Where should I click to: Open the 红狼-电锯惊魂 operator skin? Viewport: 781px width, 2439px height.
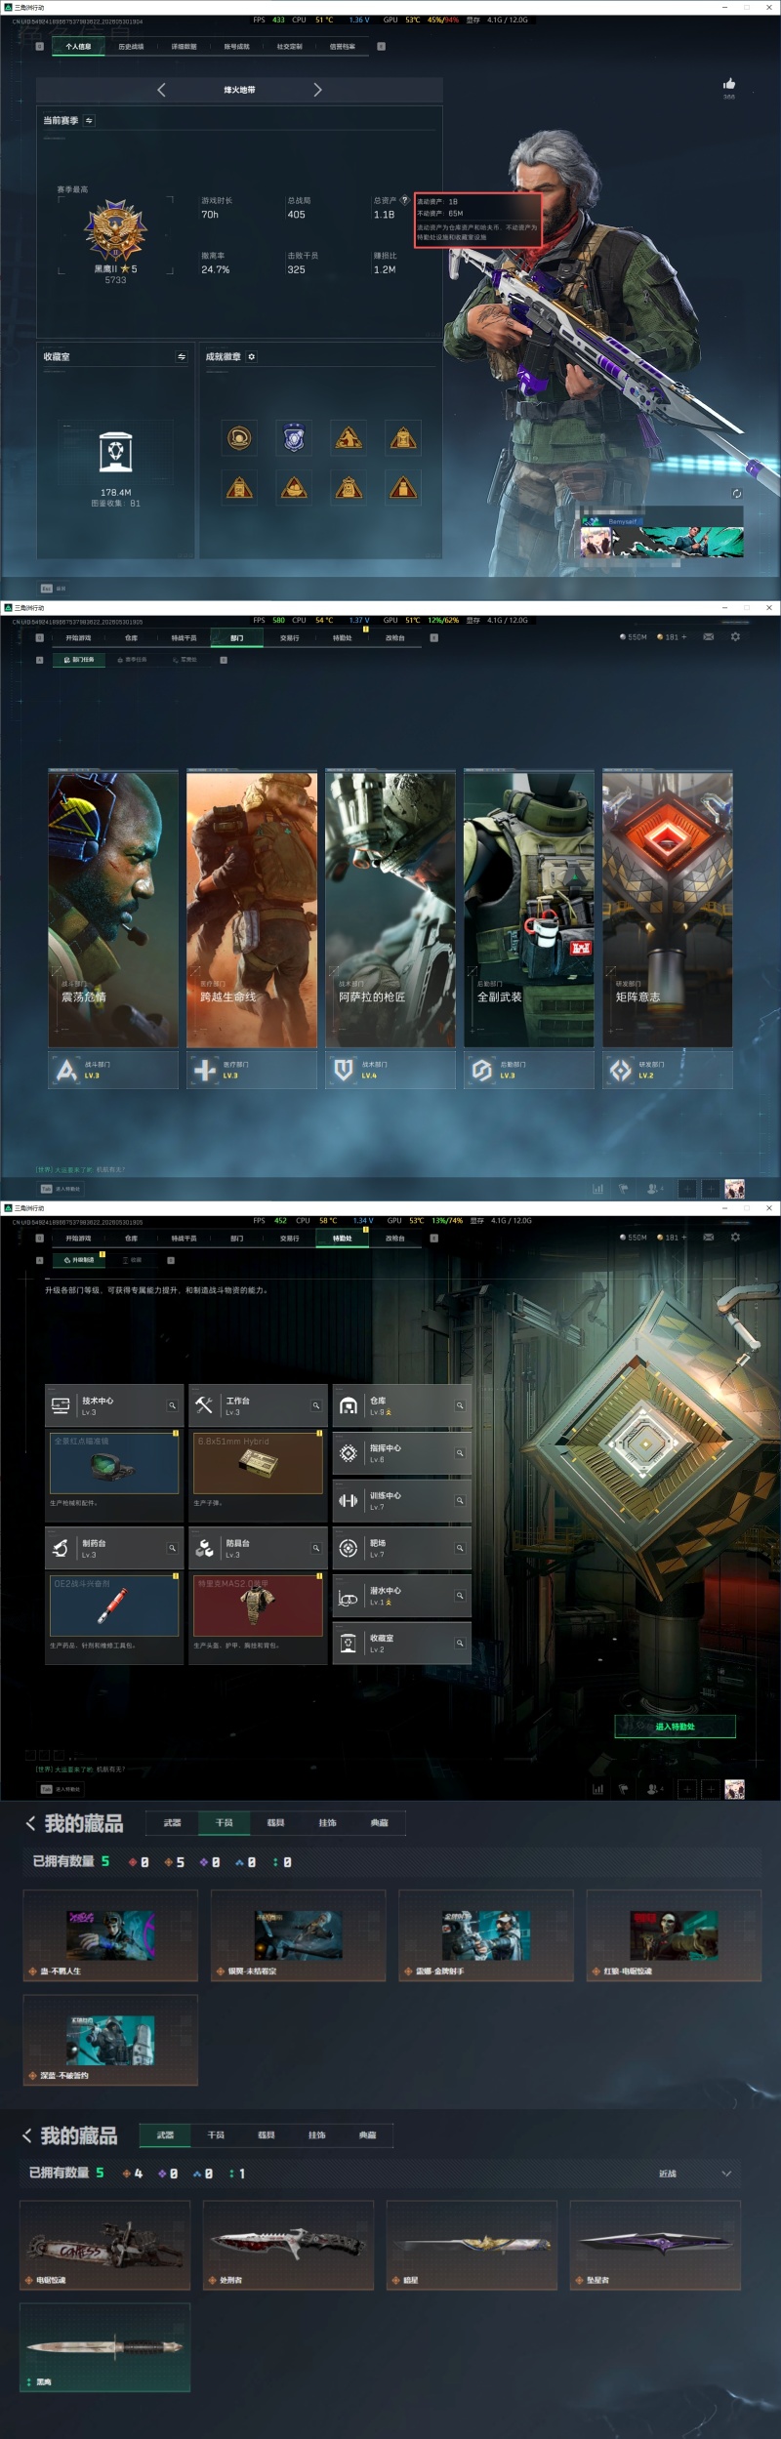click(673, 1935)
